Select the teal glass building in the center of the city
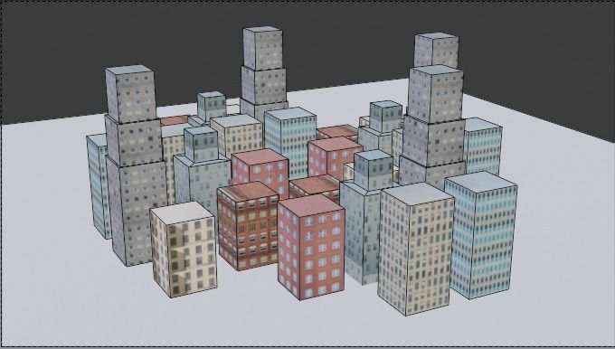Screen dimensions: 615x349 [290, 142]
